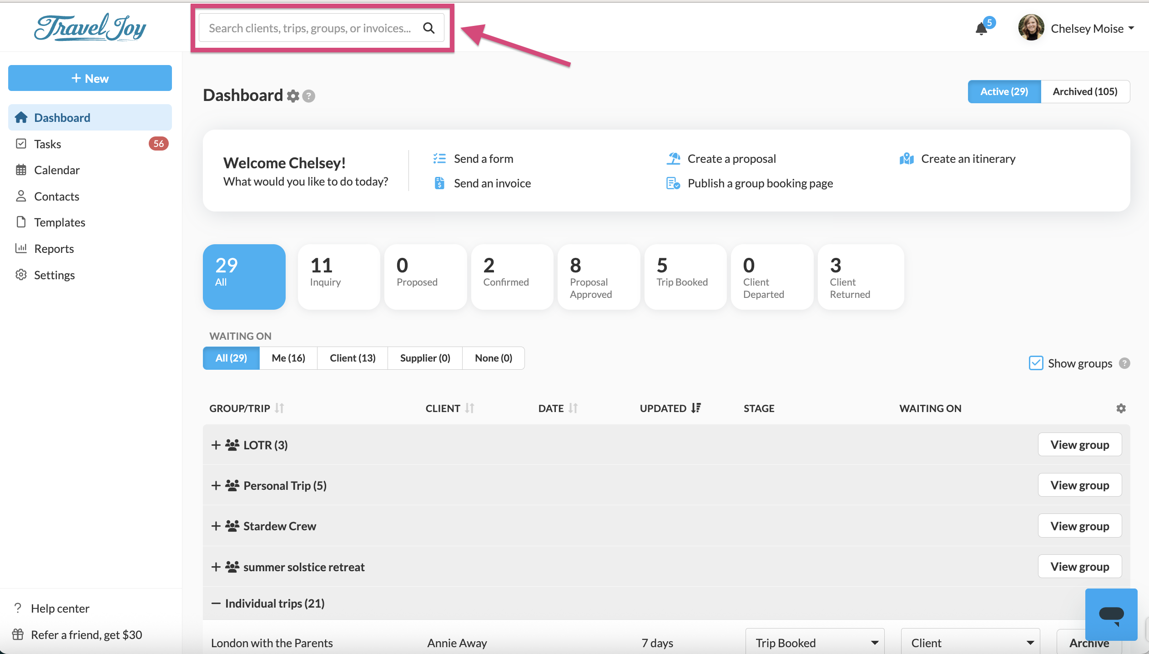1149x654 pixels.
Task: Click the search clients input field
Action: coord(309,28)
